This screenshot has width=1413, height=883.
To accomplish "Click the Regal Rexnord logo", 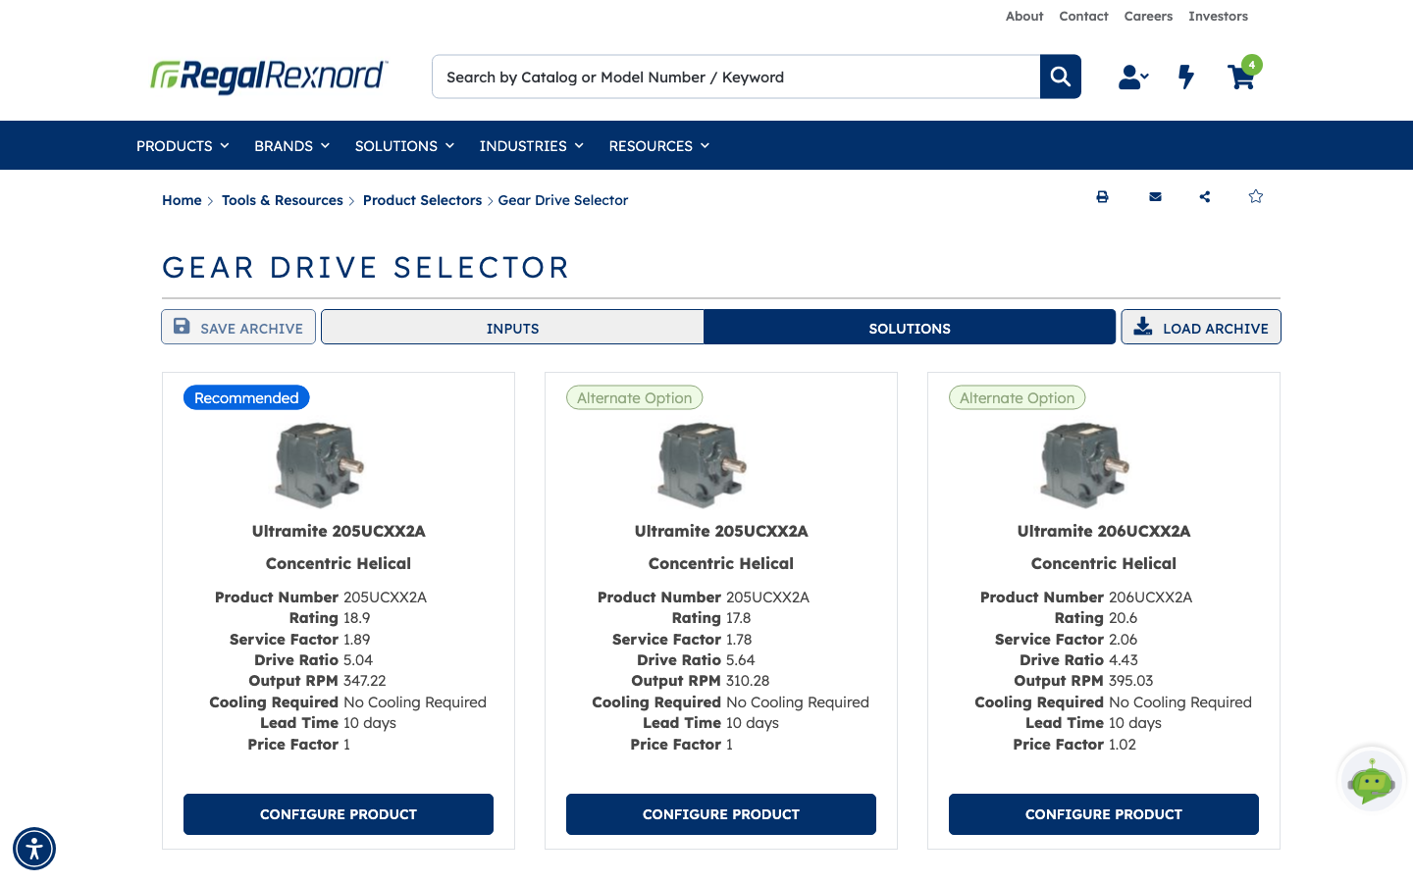I will click(269, 77).
